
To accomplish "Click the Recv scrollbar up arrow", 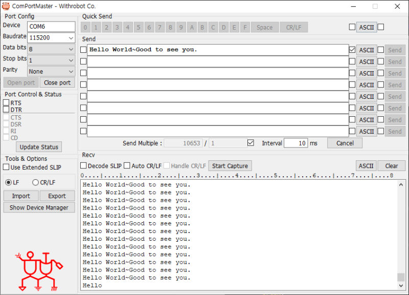I will tap(401, 185).
